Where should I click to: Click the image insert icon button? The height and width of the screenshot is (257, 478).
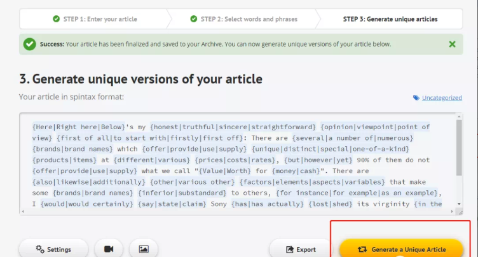(x=144, y=249)
